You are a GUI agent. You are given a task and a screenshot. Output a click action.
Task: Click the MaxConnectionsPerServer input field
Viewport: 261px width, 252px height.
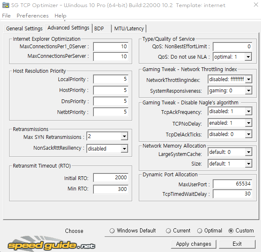[x=110, y=57]
